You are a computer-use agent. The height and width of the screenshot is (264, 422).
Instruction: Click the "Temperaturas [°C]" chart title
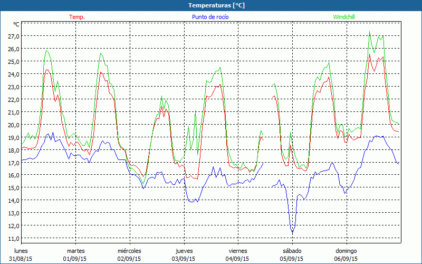tap(216, 5)
